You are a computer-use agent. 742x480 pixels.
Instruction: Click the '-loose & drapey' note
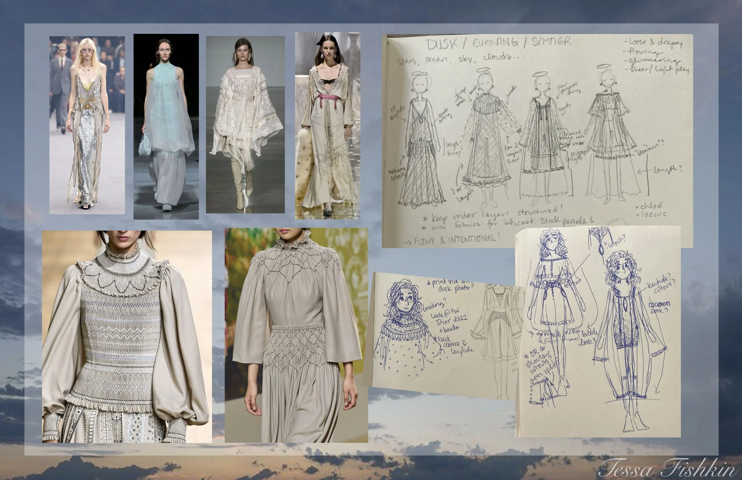click(654, 43)
